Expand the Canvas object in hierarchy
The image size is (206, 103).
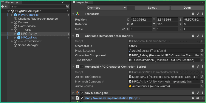click(12, 23)
